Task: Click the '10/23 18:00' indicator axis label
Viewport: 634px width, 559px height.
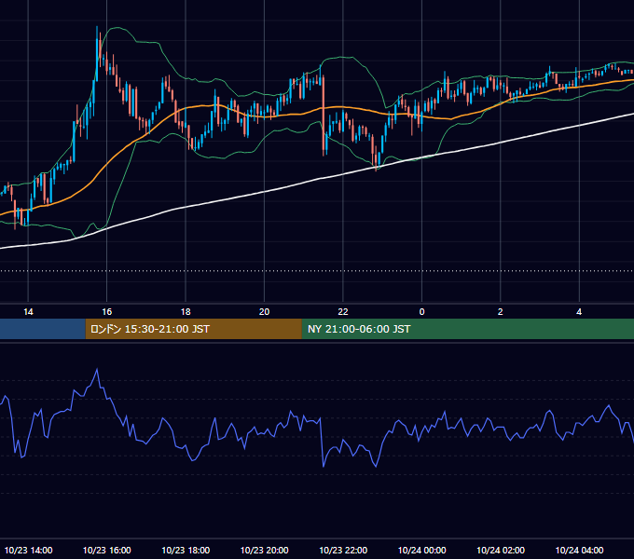Action: pos(186,550)
